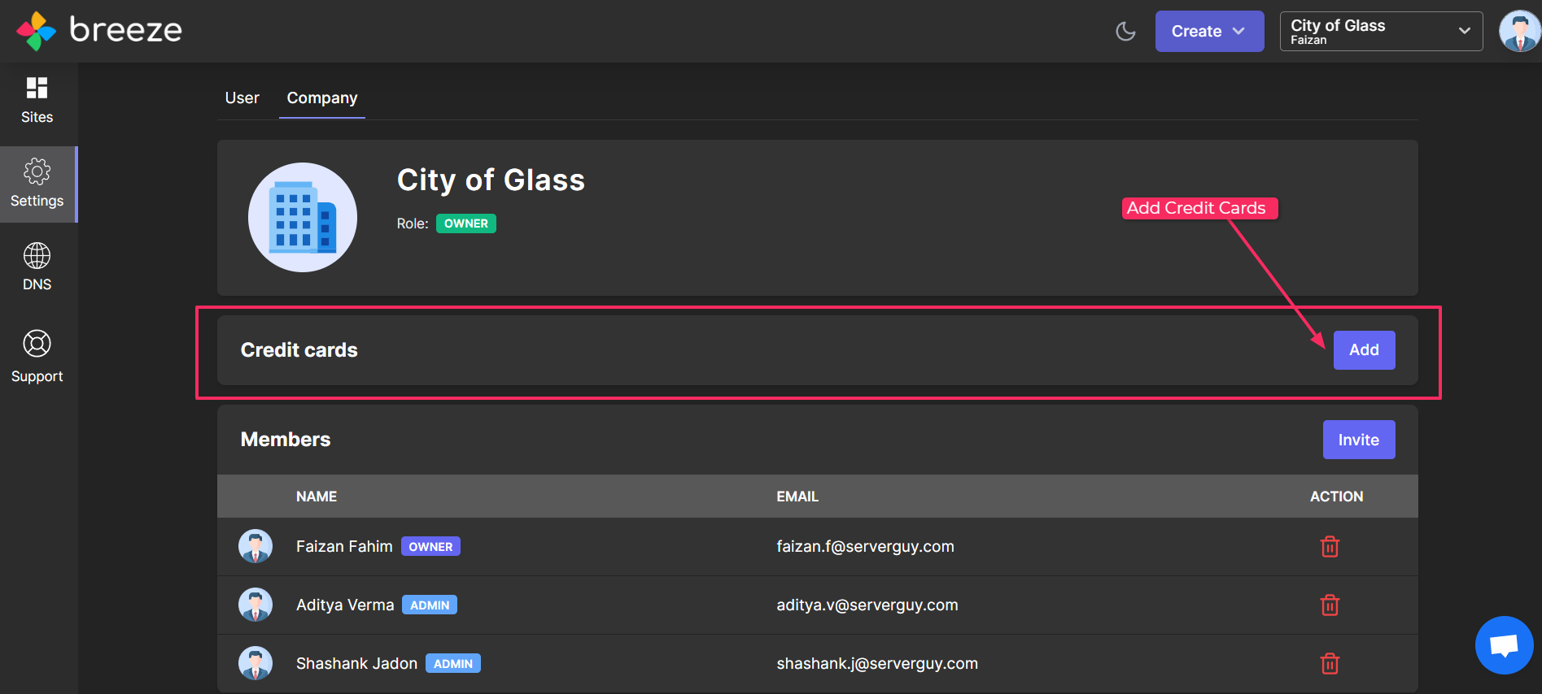Viewport: 1542px width, 694px height.
Task: Open the chat widget bubble
Action: (1504, 645)
